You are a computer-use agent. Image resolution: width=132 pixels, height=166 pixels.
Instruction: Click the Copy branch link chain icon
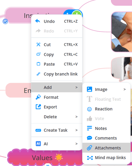pyautogui.click(x=38, y=74)
